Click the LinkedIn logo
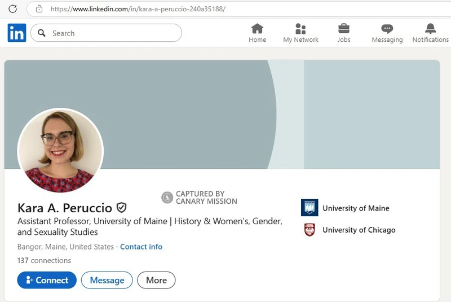The image size is (451, 302). click(17, 33)
